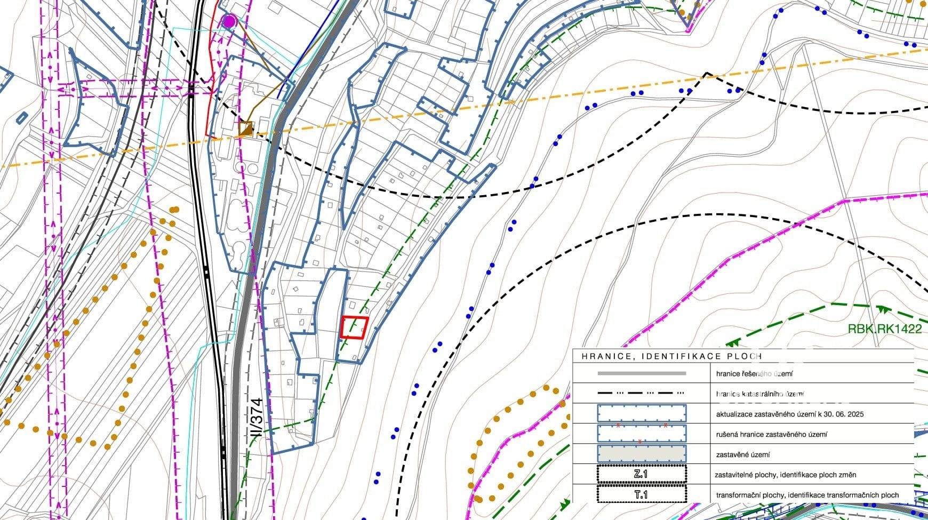This screenshot has width=928, height=520.
Task: Click the red-crossed boundary legend symbol
Action: click(642, 434)
